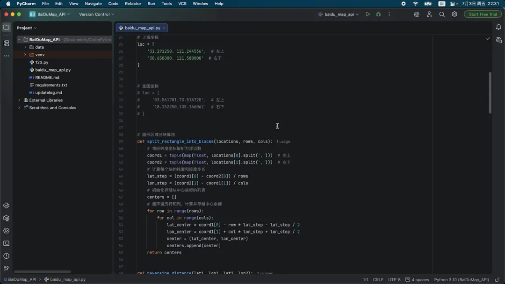Expand External Libraries node

pyautogui.click(x=19, y=100)
